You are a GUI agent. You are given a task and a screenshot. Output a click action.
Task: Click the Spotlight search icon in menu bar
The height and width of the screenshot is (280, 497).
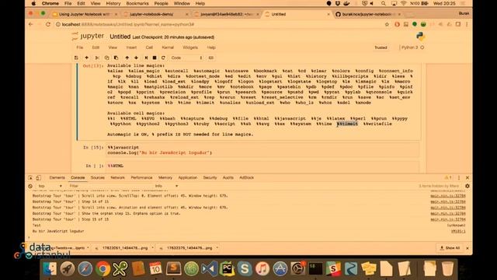click(x=384, y=3)
